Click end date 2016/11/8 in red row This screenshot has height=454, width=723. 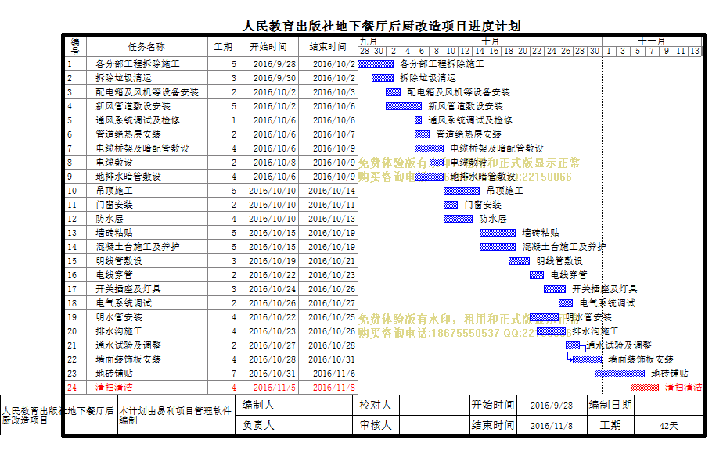click(334, 388)
